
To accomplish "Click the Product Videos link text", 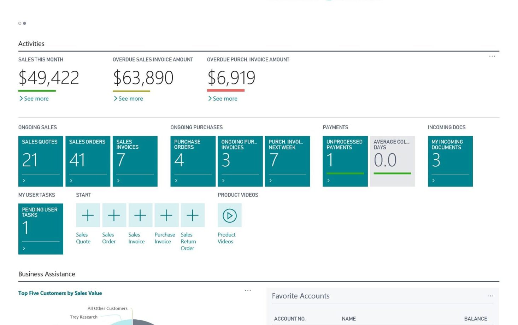I will click(x=226, y=238).
